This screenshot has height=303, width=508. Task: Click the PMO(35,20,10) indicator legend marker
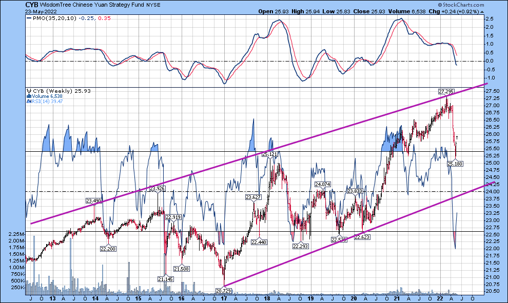coord(28,18)
